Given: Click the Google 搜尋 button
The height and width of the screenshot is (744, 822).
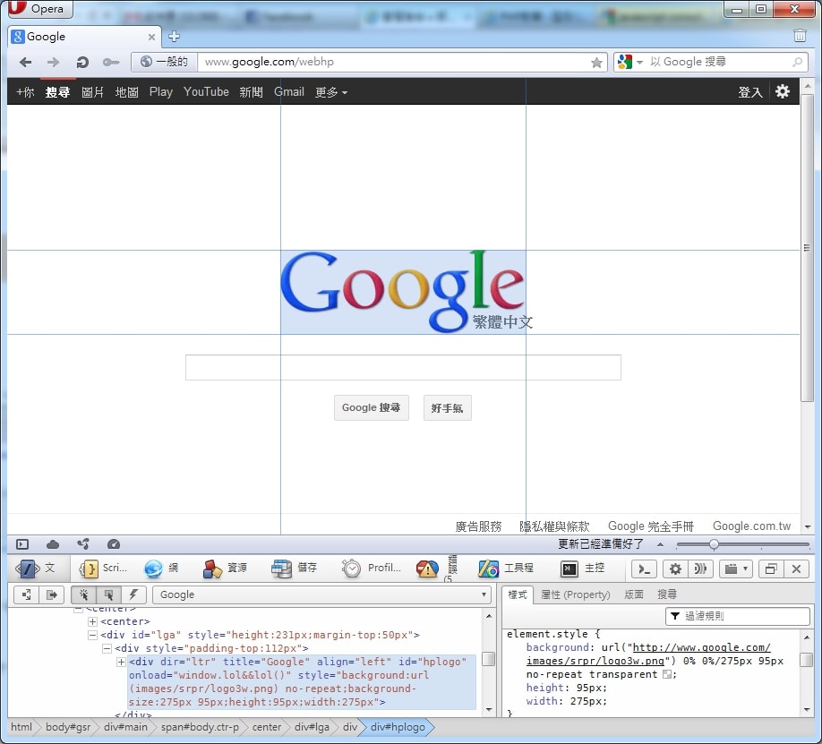Looking at the screenshot, I should pyautogui.click(x=372, y=408).
